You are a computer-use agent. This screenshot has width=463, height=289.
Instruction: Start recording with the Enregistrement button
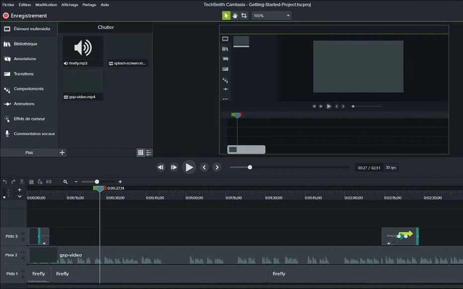tap(25, 16)
